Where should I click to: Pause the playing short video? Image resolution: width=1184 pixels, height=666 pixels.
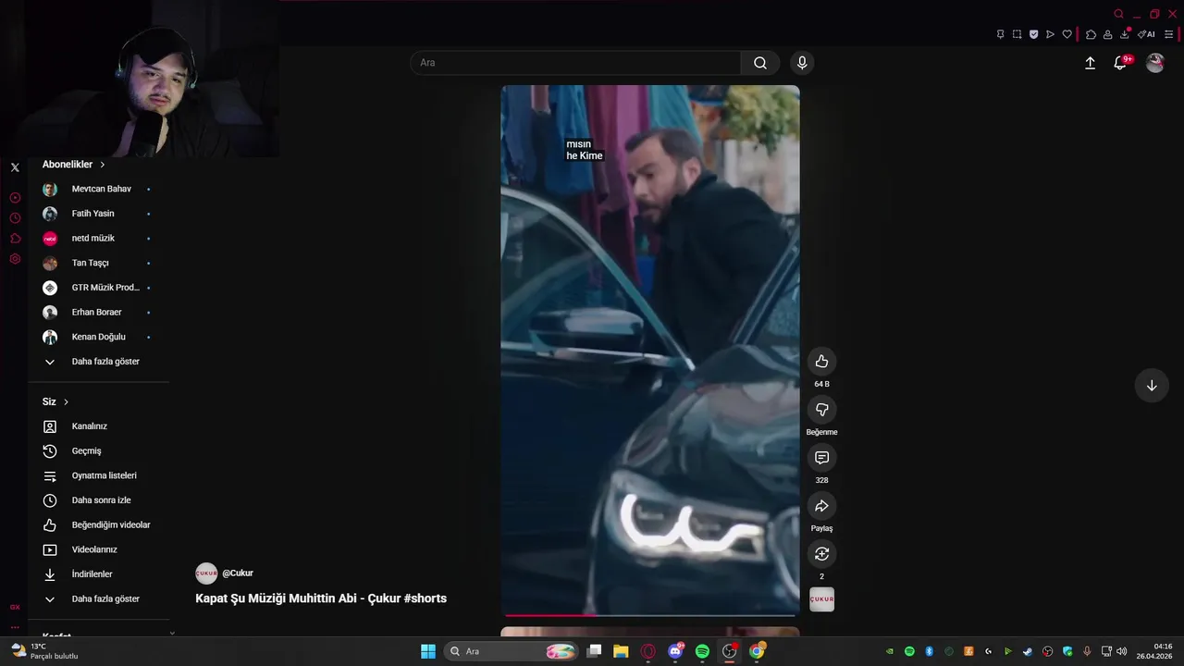point(650,350)
